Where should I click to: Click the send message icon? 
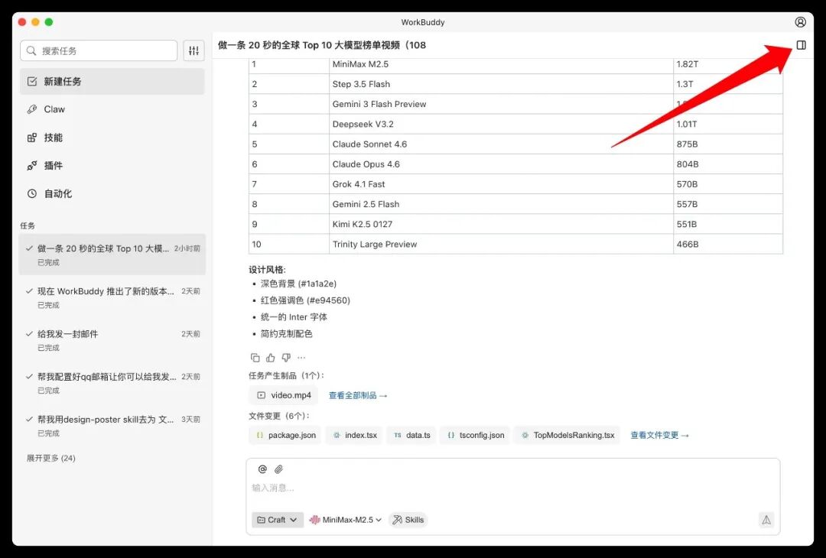(x=766, y=520)
